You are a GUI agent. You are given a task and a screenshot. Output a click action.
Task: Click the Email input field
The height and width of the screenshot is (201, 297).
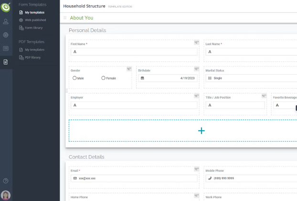click(x=134, y=179)
